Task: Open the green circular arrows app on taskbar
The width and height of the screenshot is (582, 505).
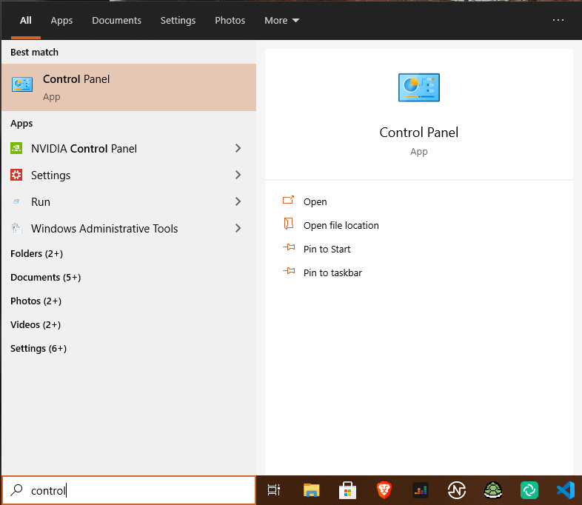Action: pos(529,490)
